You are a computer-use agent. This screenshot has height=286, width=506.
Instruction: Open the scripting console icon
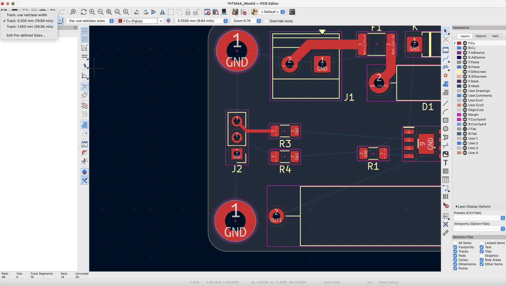[292, 12]
